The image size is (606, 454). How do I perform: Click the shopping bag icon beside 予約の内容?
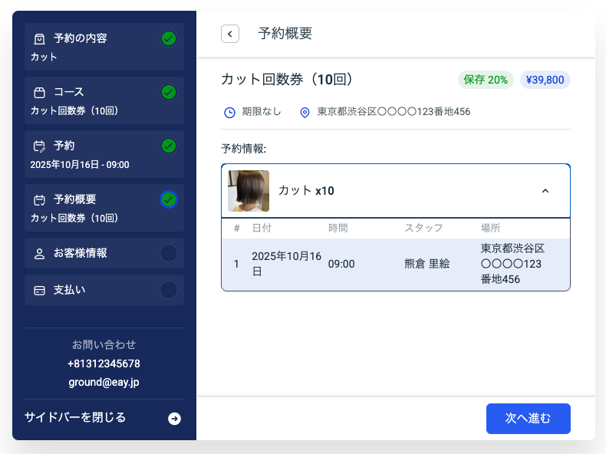point(39,38)
